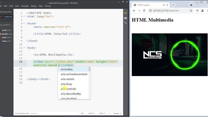Click the round icon right of the new tab button
208x117 pixels.
coord(191,5)
